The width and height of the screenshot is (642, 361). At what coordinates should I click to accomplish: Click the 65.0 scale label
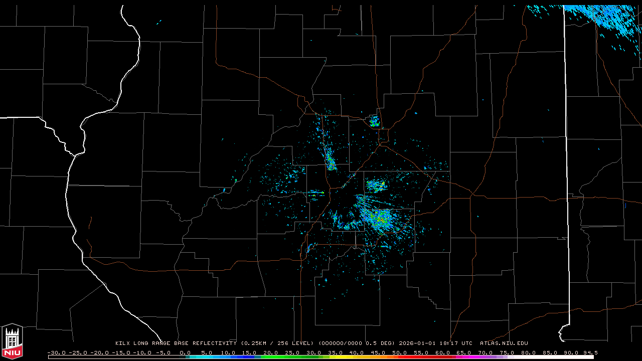463,352
